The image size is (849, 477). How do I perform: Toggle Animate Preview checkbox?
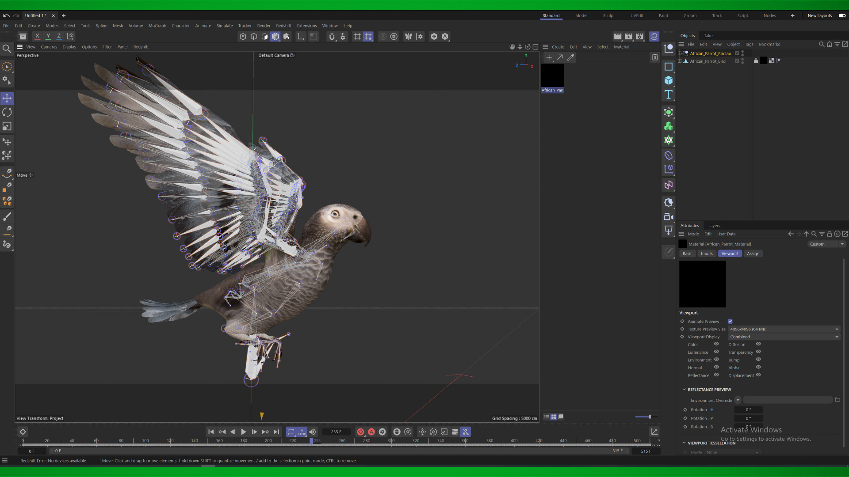pos(730,321)
